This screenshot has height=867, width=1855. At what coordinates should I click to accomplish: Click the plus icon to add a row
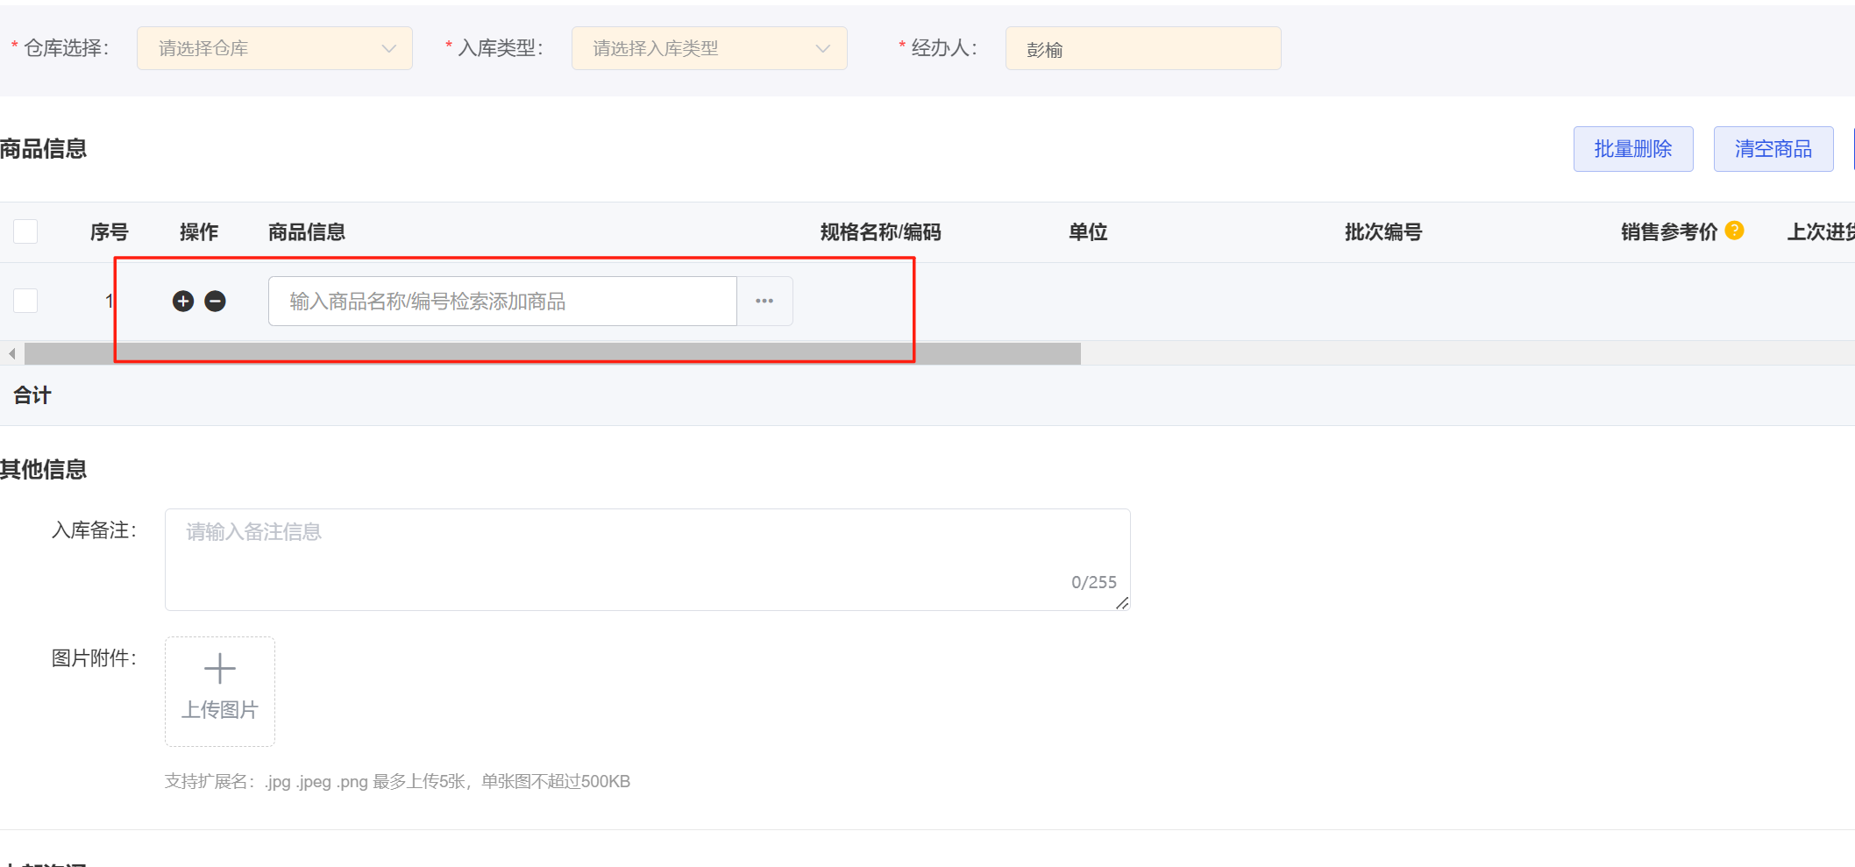[x=182, y=302]
